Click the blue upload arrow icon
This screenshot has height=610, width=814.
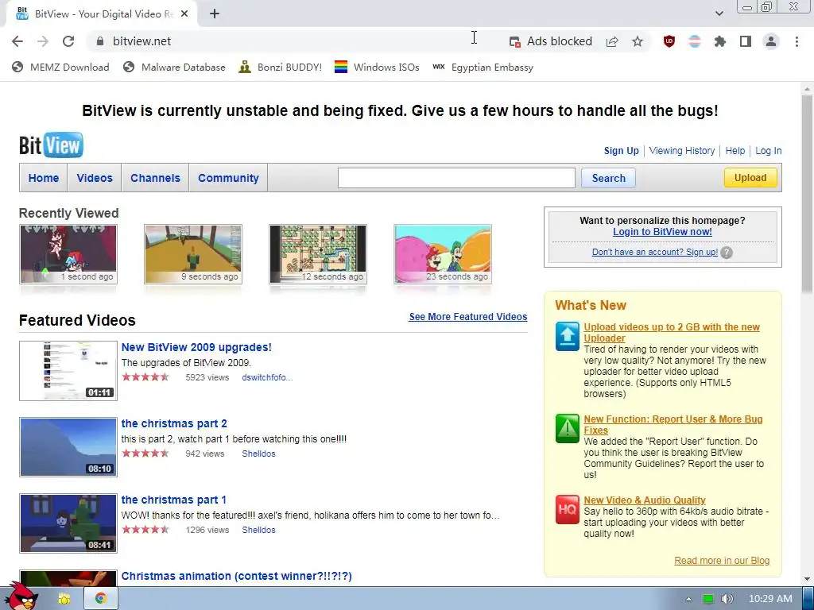click(x=567, y=336)
